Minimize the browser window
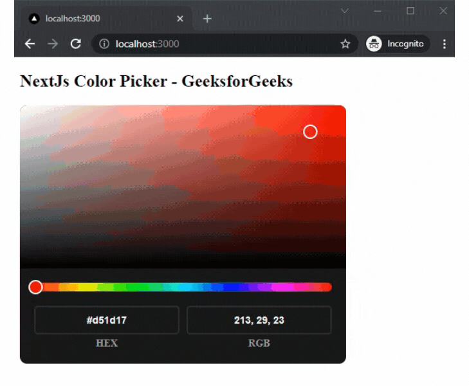Viewport: 469px width, 386px height. pos(378,11)
